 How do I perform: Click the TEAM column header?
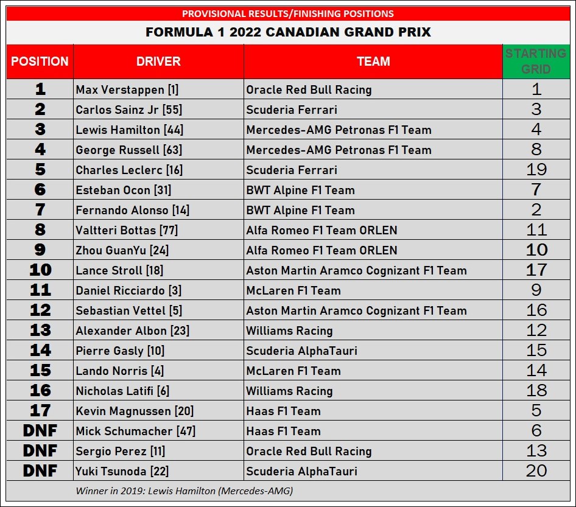(x=373, y=61)
